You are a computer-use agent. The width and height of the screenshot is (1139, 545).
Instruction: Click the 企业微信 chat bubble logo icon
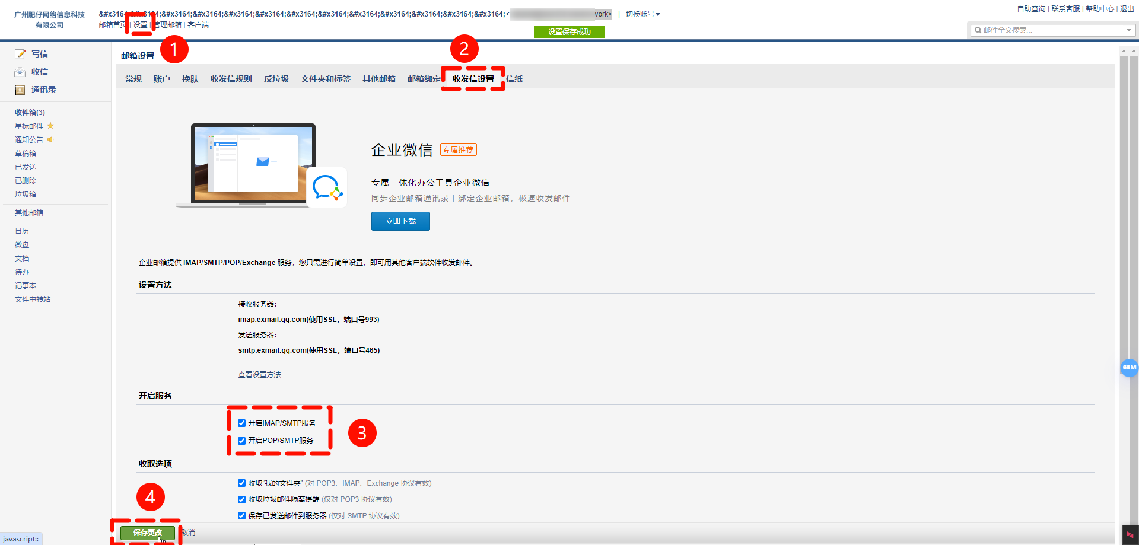(327, 187)
